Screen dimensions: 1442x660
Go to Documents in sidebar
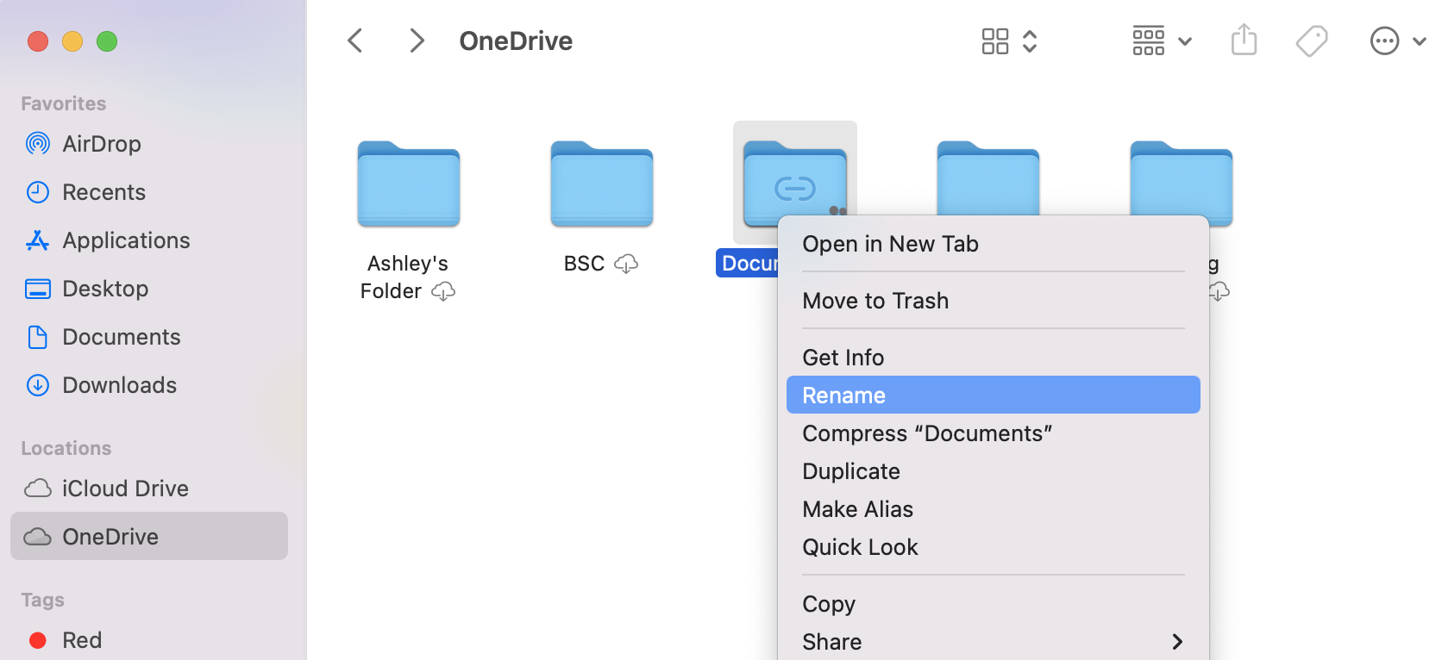click(x=122, y=337)
